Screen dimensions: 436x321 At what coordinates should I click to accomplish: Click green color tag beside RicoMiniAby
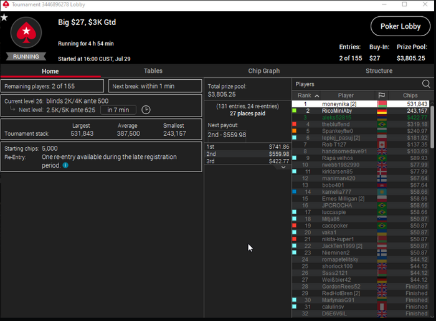tap(294, 111)
